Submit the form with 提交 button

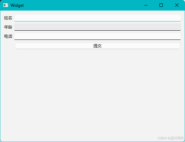point(97,46)
